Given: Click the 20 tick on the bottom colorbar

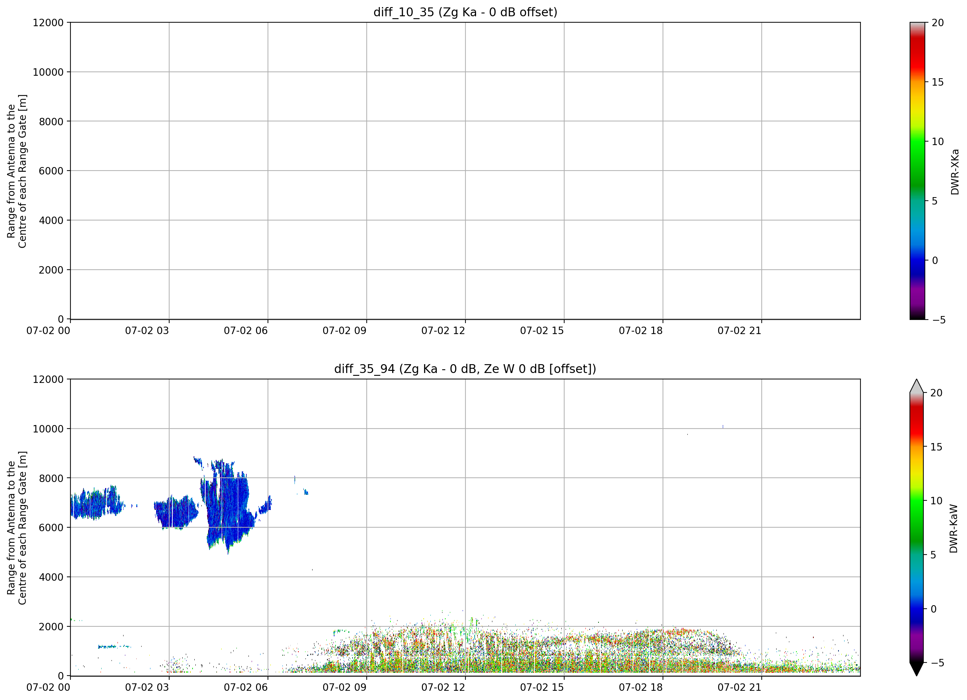Looking at the screenshot, I should coord(936,393).
